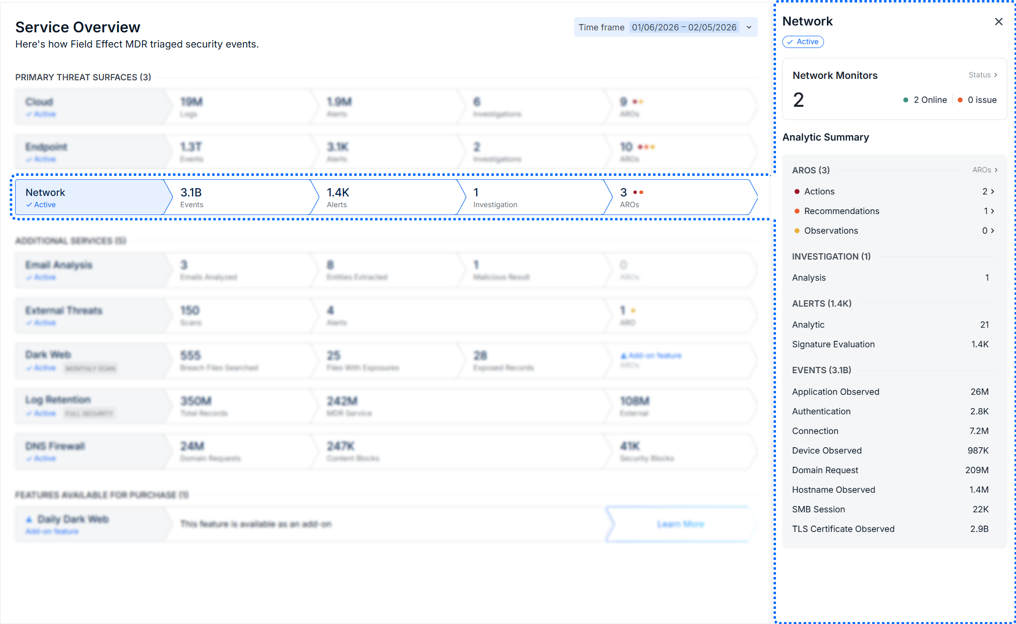Select the 3.1B Events segment
1016x624 pixels.
pos(235,197)
